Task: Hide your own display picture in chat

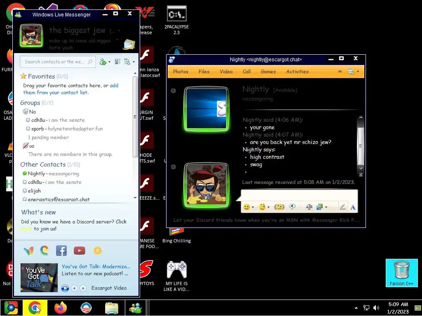Action: pyautogui.click(x=173, y=167)
